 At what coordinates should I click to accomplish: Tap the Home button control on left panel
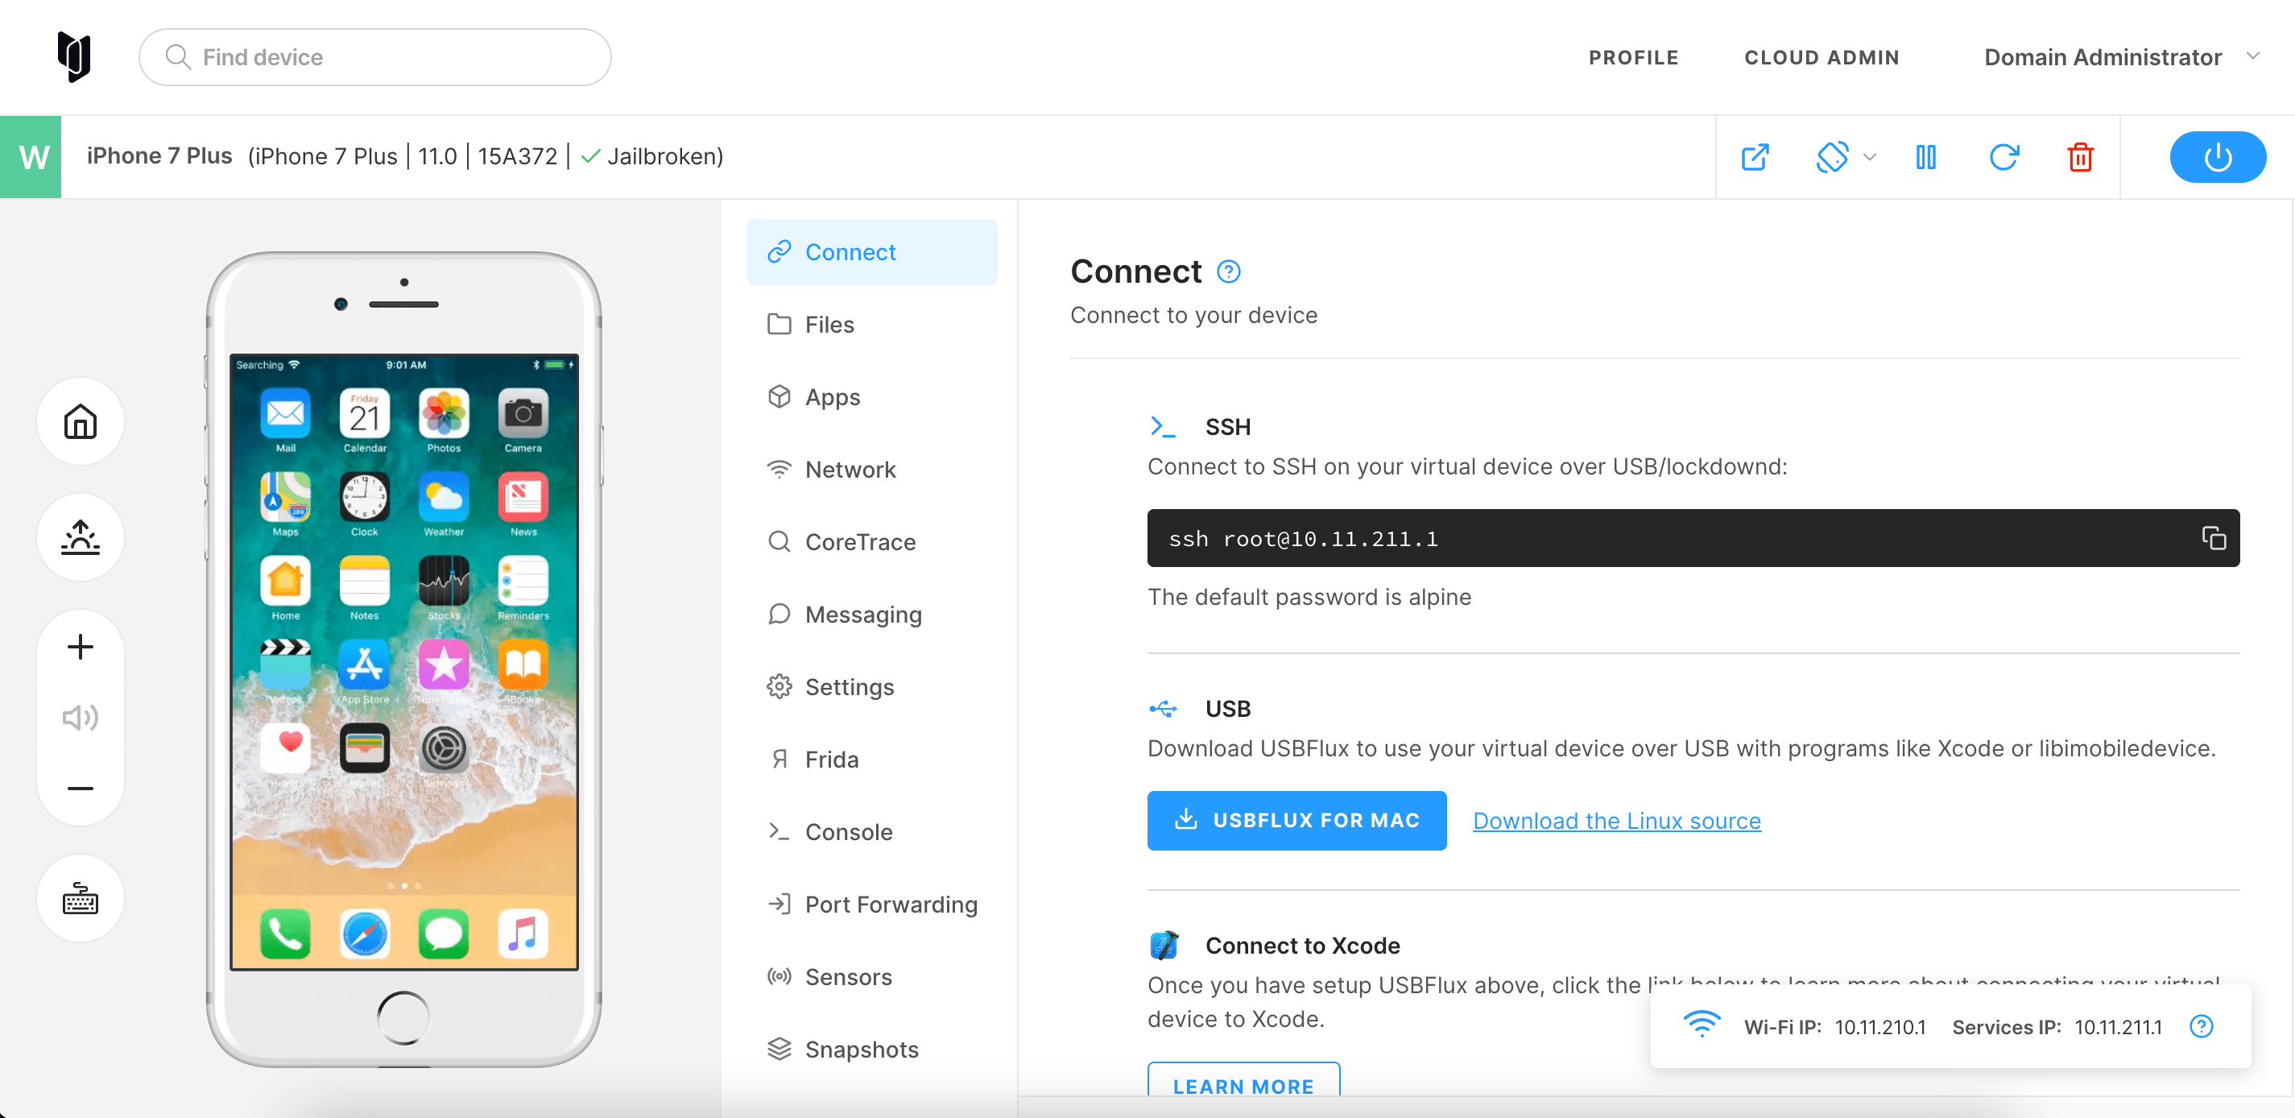[x=81, y=421]
